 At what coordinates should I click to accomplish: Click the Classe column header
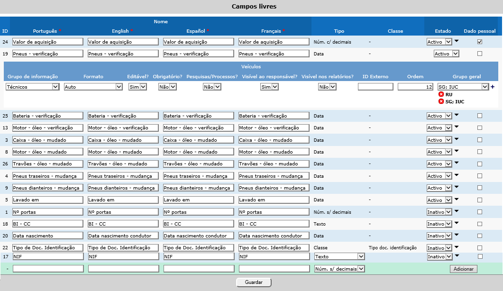click(x=395, y=31)
